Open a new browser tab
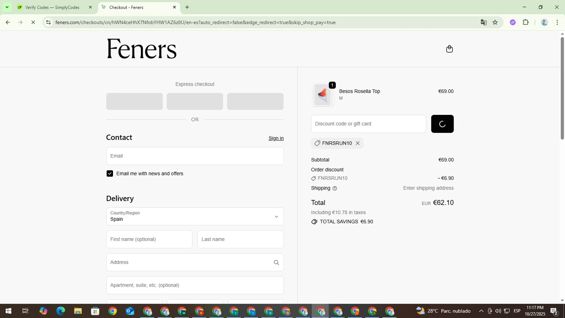This screenshot has width=565, height=318. 187,7
